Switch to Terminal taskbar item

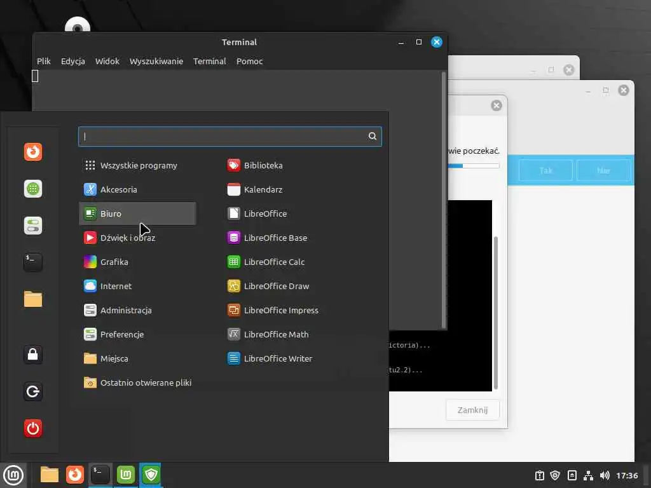[100, 475]
